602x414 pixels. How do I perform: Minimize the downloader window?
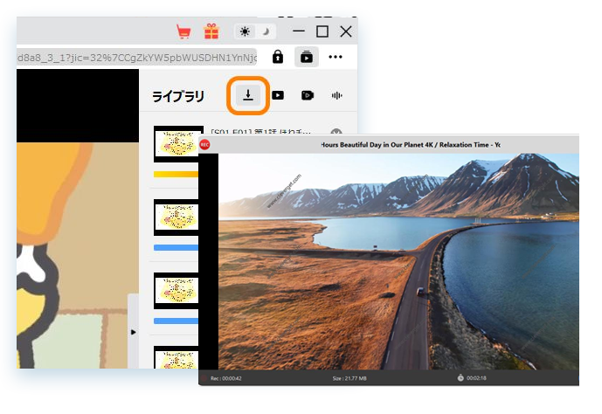click(x=299, y=31)
